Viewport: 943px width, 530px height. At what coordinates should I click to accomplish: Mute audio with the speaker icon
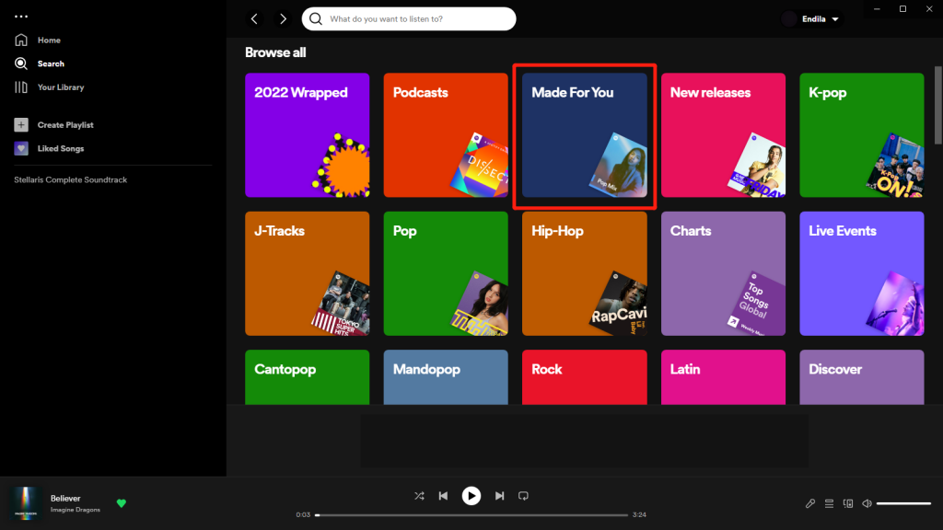point(867,503)
